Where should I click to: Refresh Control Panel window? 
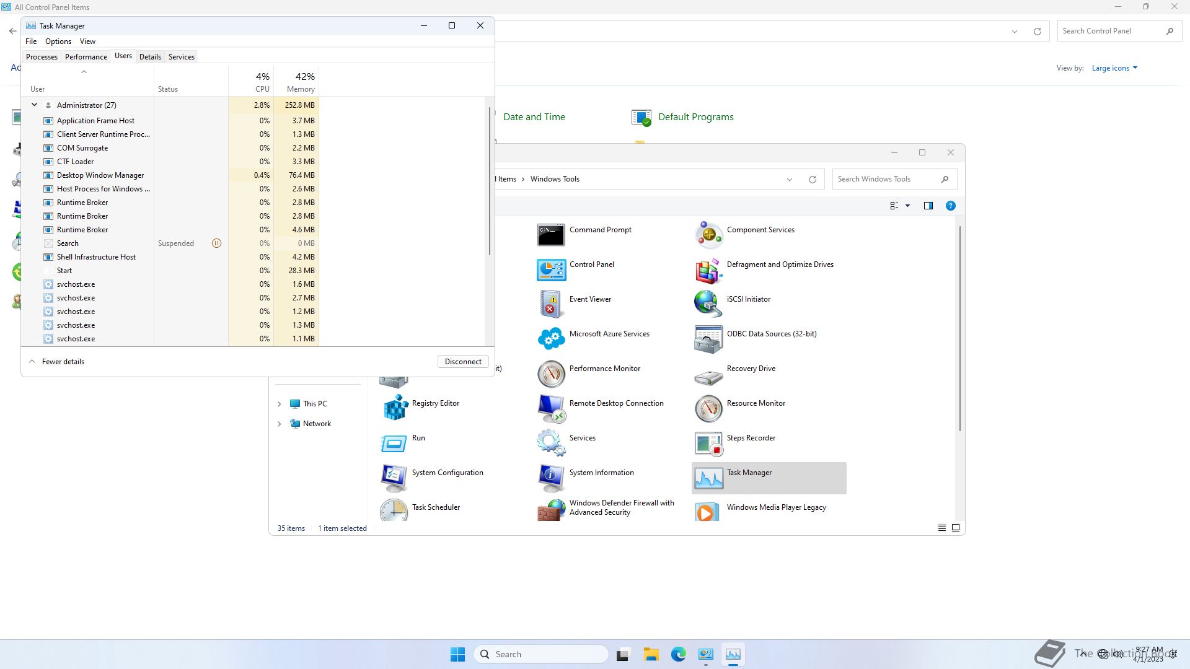[1037, 32]
